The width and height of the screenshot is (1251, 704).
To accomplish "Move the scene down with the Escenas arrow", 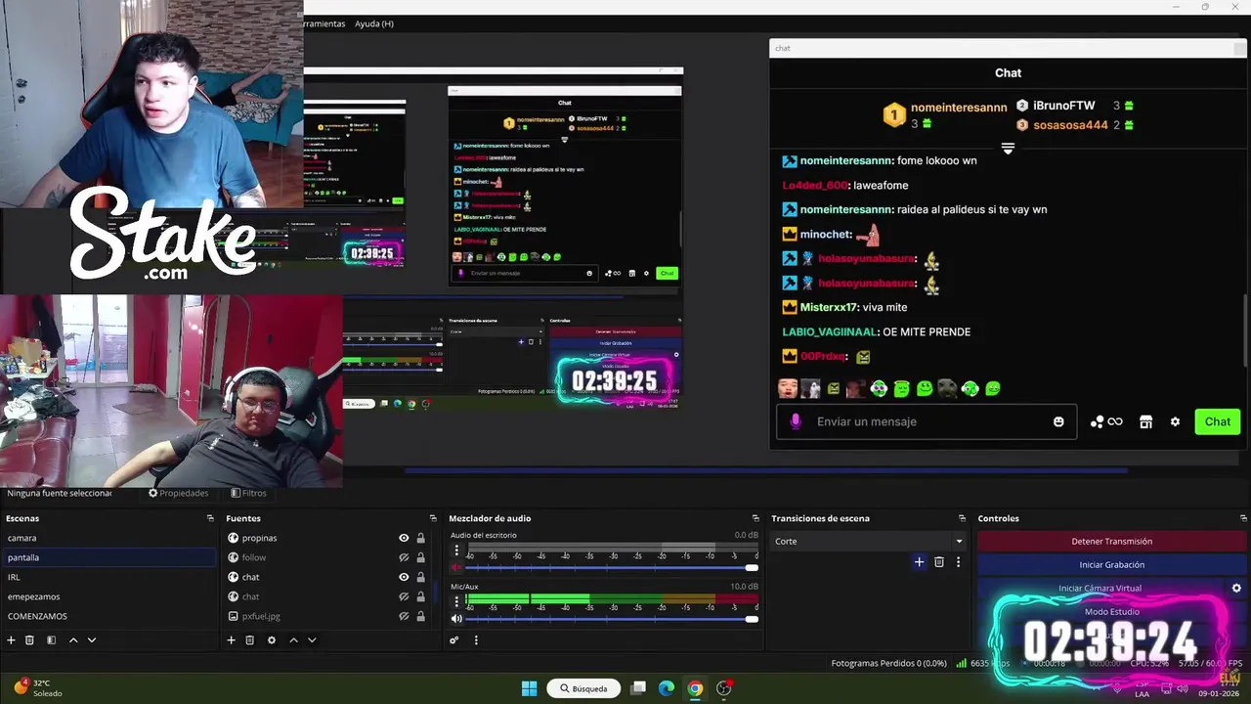I will (92, 640).
